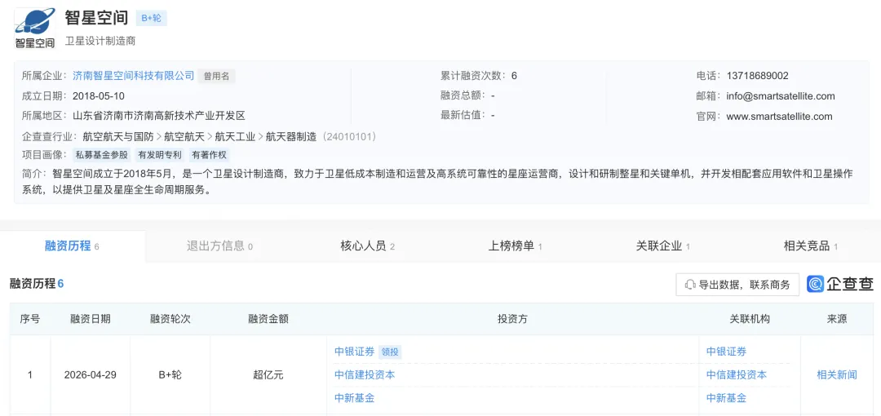The image size is (881, 416).
Task: Click the 关联机构 column header
Action: coord(750,319)
